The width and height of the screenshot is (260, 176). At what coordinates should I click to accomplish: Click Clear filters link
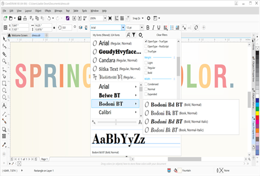tap(162, 35)
